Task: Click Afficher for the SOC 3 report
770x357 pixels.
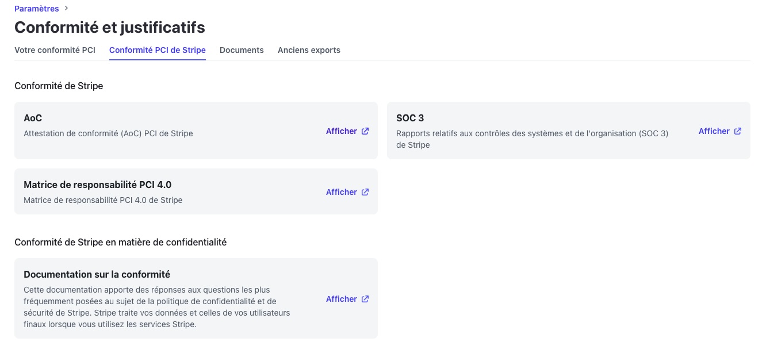Action: click(x=714, y=131)
